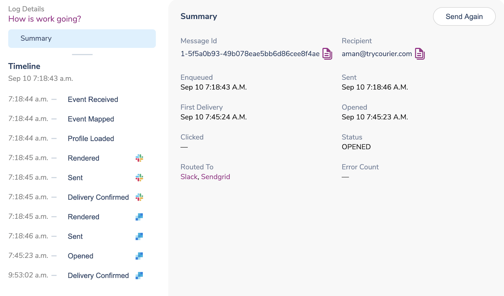Open the Sendgrid link under Routed To

[215, 177]
